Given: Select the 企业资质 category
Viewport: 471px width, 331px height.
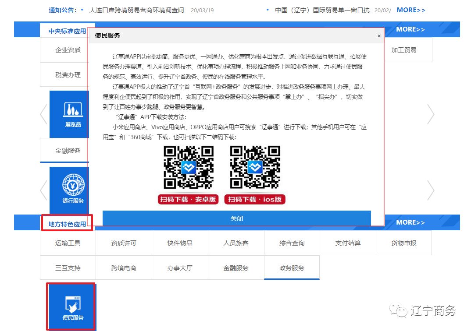Looking at the screenshot, I should click(x=68, y=50).
